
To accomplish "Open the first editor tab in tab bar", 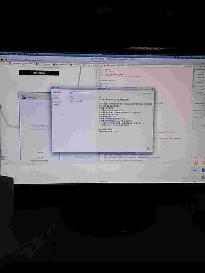I will (x=15, y=64).
